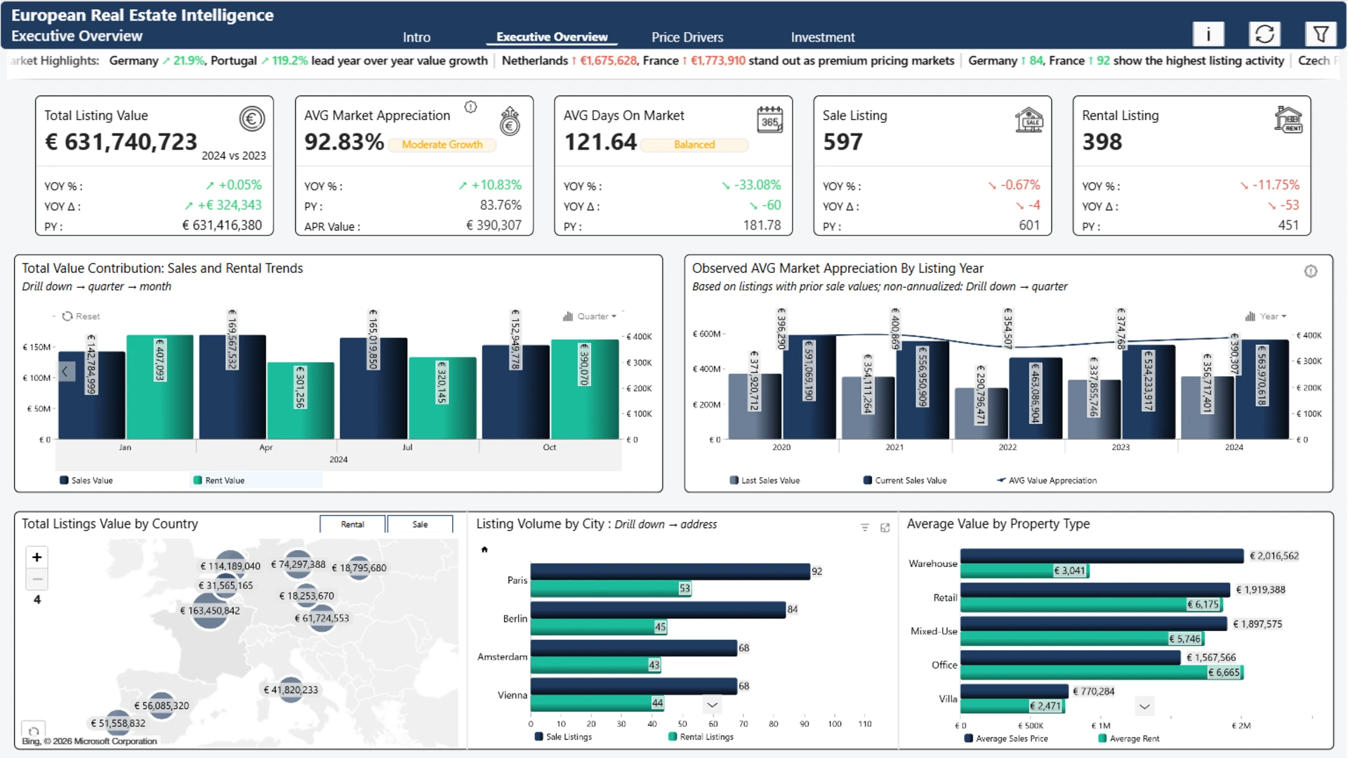The image size is (1348, 758).
Task: Select the Rental map toggle
Action: coord(352,524)
